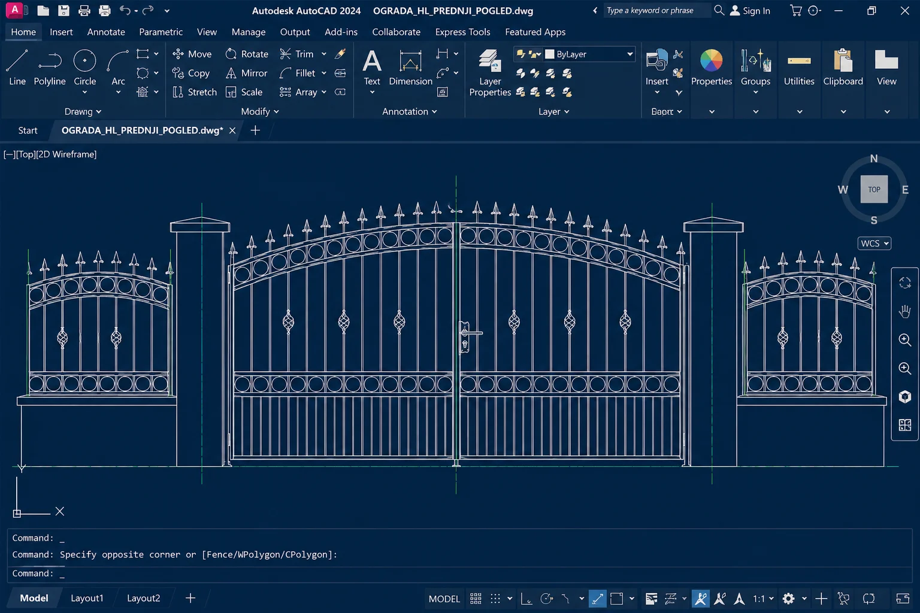The image size is (920, 613).
Task: Click the ByLayer color swatch
Action: pyautogui.click(x=549, y=54)
